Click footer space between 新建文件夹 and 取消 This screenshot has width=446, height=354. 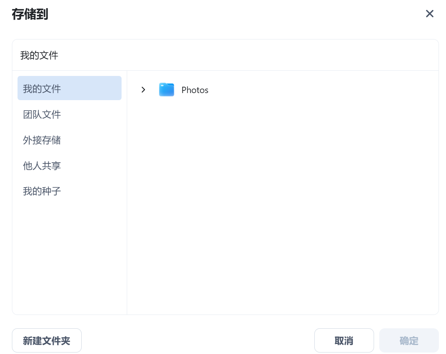[198, 340]
